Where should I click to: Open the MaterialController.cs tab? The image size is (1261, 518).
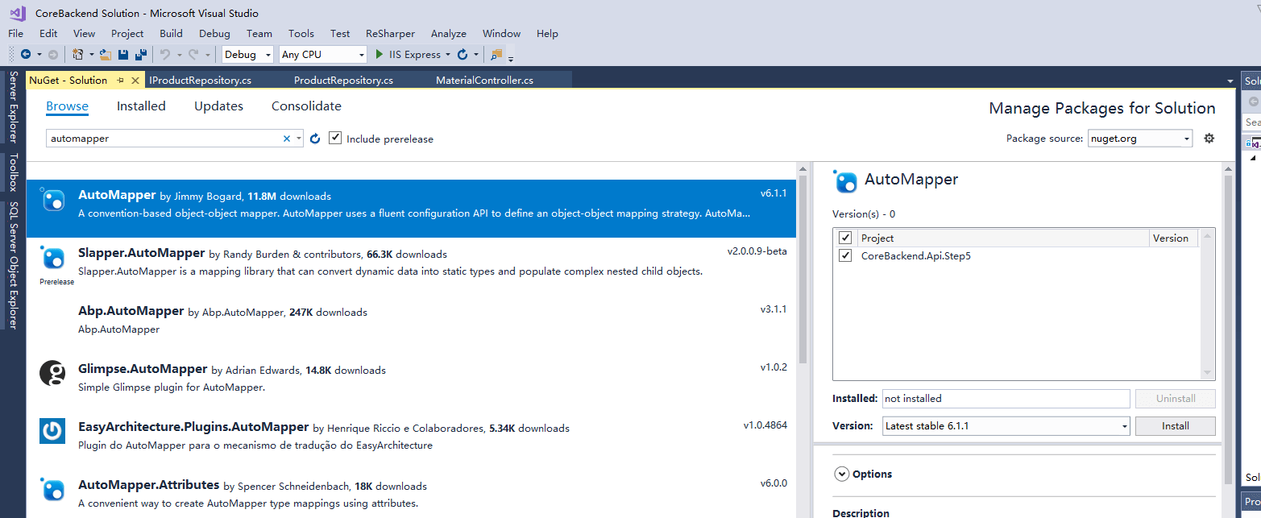click(x=484, y=81)
